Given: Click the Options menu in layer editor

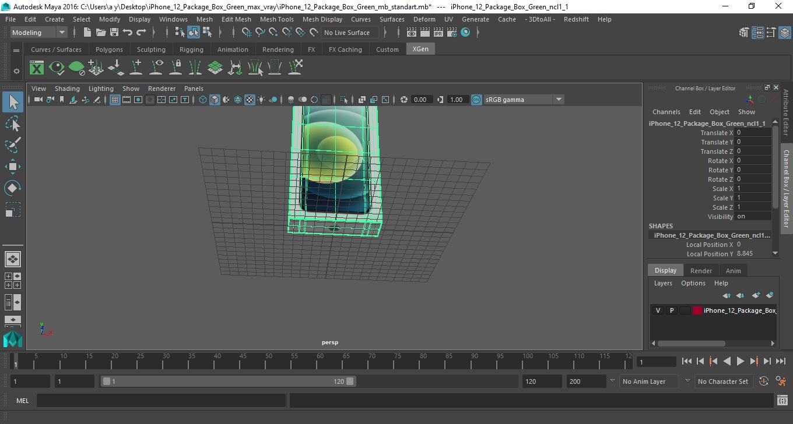Looking at the screenshot, I should coord(693,283).
